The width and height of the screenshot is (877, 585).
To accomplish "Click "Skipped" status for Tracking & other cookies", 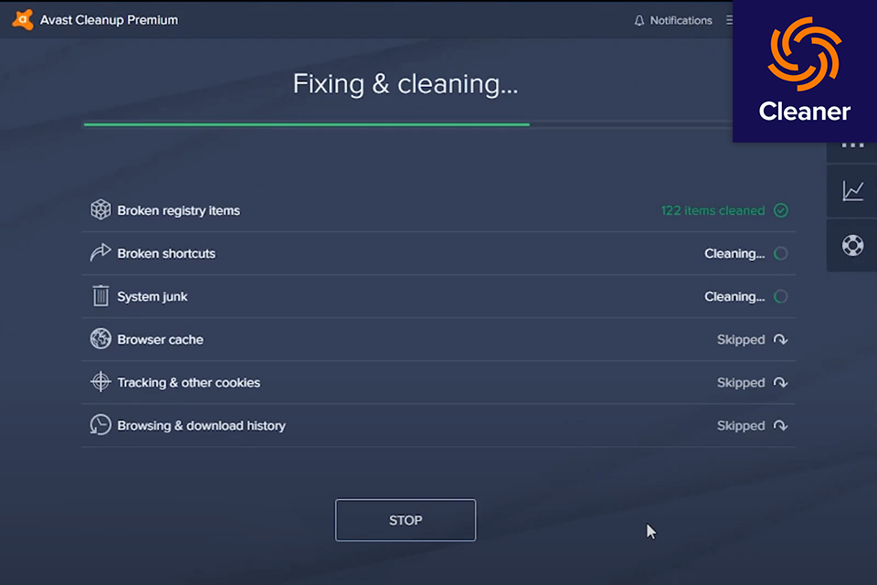I will pyautogui.click(x=741, y=383).
